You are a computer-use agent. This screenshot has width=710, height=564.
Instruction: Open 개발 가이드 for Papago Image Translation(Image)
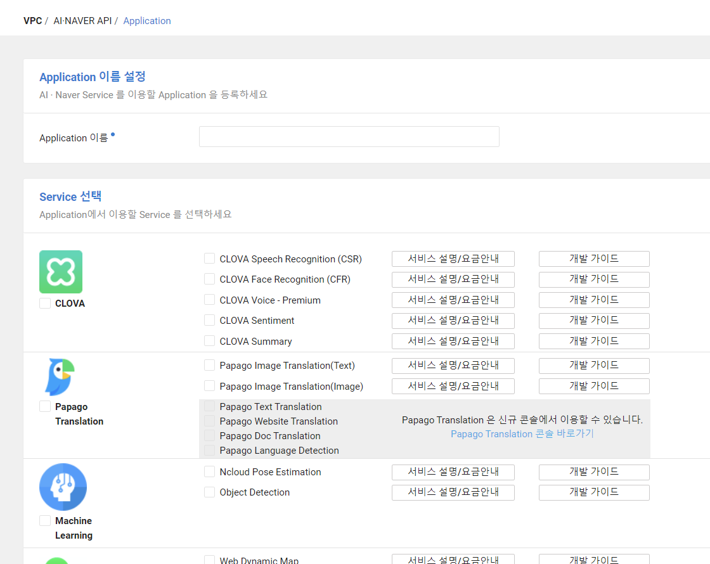coord(594,386)
